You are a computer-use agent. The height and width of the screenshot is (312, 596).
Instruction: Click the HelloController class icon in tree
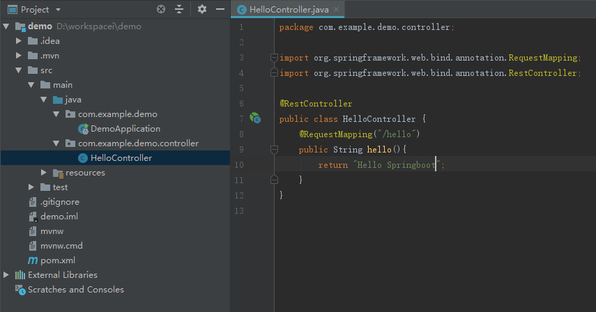coord(83,158)
